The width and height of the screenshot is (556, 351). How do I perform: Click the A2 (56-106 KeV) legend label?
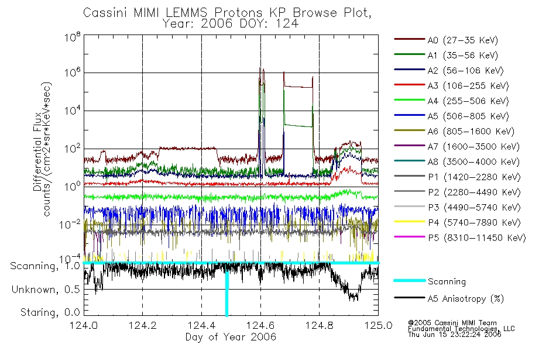point(466,71)
